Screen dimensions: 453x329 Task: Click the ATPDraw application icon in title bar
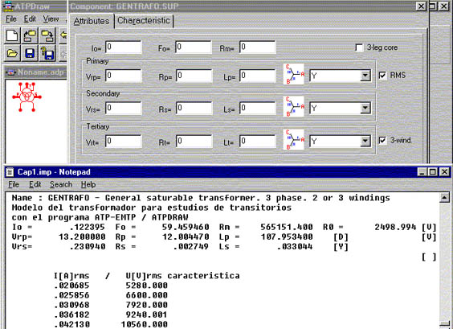[x=8, y=6]
